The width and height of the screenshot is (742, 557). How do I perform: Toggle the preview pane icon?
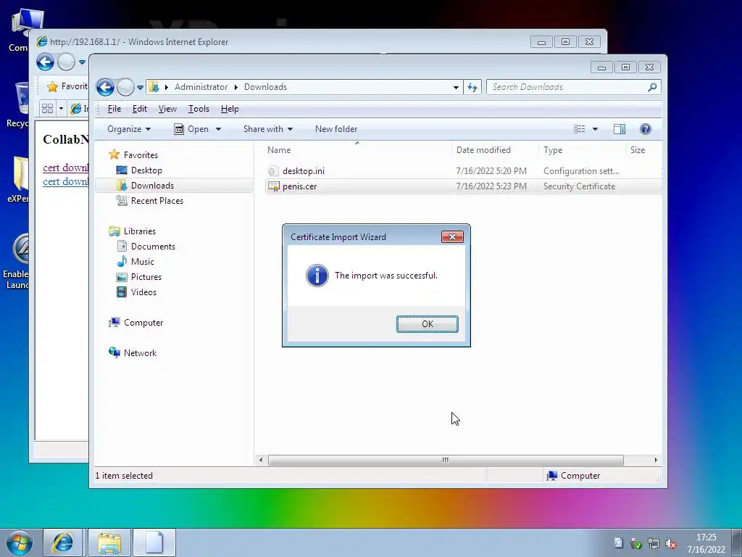coord(620,129)
